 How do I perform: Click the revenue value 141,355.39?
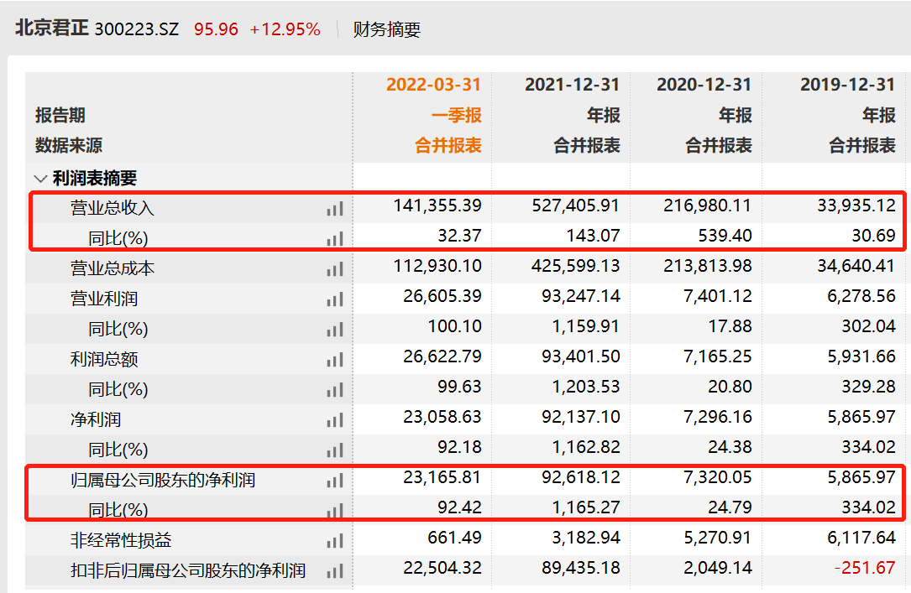tap(437, 205)
